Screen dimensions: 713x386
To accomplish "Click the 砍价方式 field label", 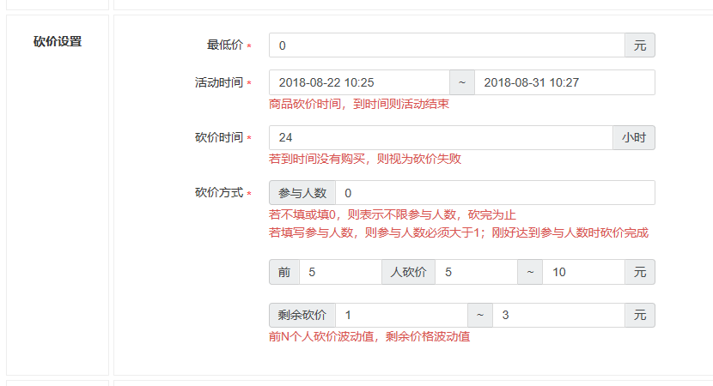I will pyautogui.click(x=219, y=193).
